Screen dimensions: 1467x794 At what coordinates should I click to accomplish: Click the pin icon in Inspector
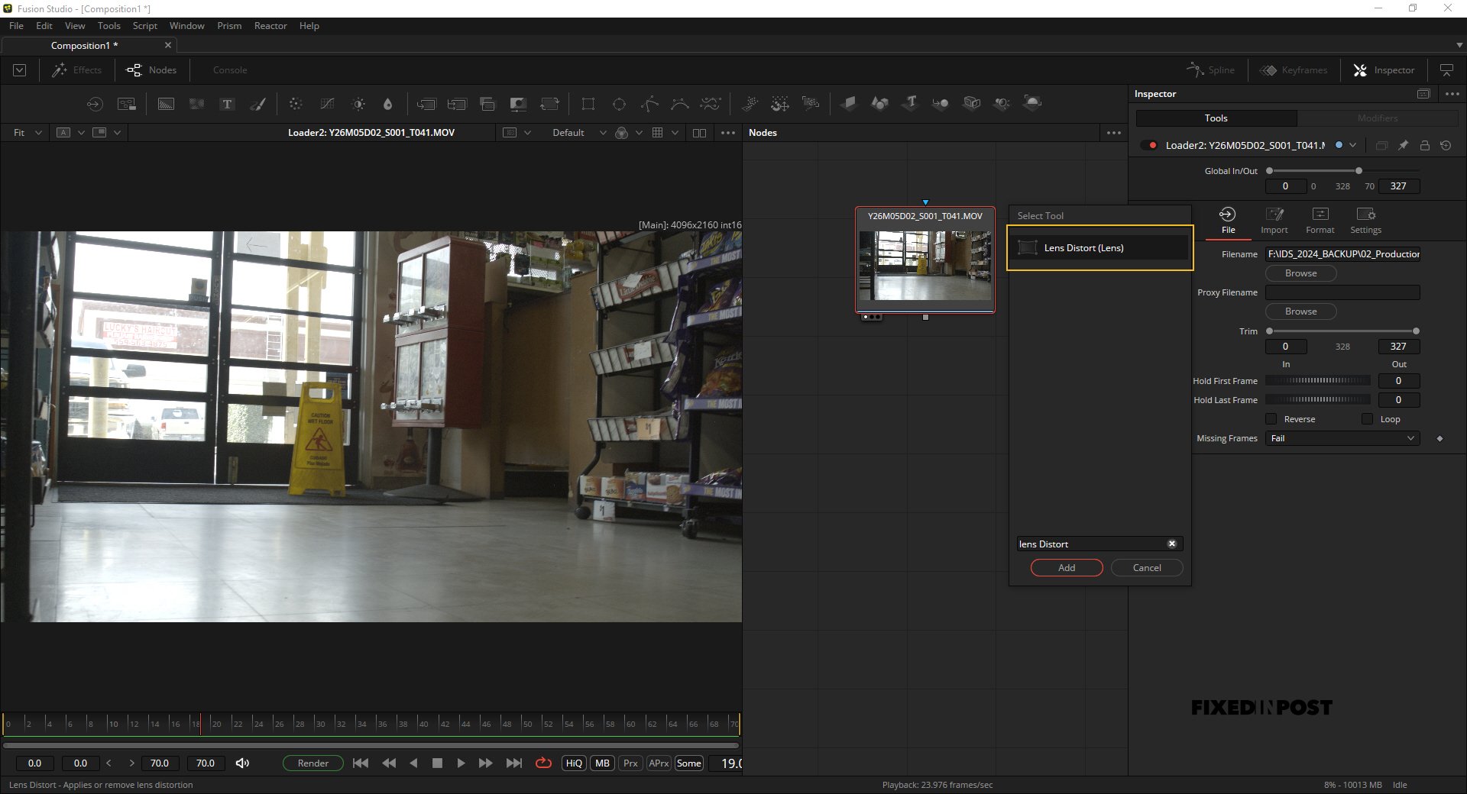pyautogui.click(x=1403, y=145)
